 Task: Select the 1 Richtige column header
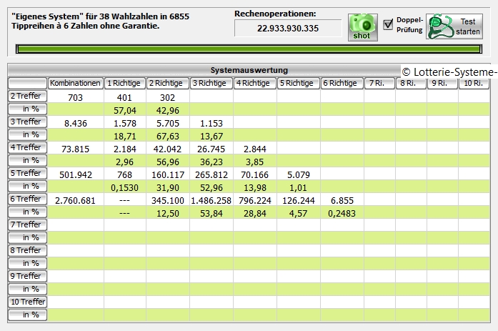(124, 83)
